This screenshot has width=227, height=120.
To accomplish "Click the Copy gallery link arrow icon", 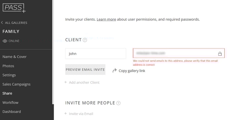I will click(114, 71).
